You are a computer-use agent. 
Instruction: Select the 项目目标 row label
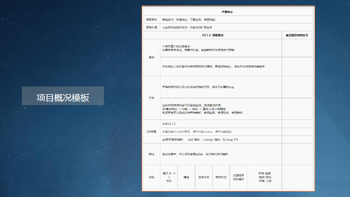pyautogui.click(x=151, y=20)
